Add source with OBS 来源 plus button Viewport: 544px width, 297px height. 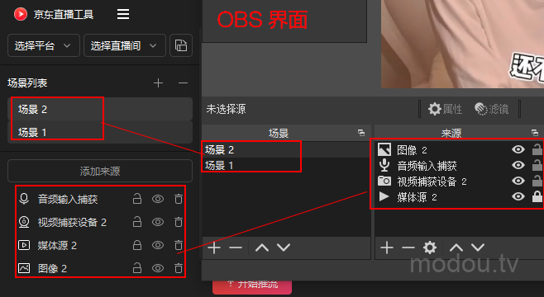387,247
